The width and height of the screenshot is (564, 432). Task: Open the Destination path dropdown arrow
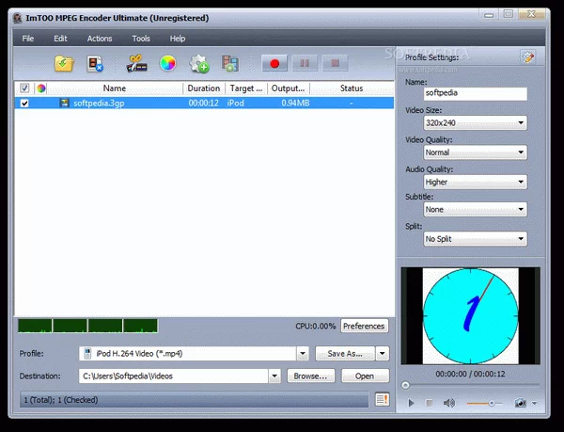click(274, 376)
